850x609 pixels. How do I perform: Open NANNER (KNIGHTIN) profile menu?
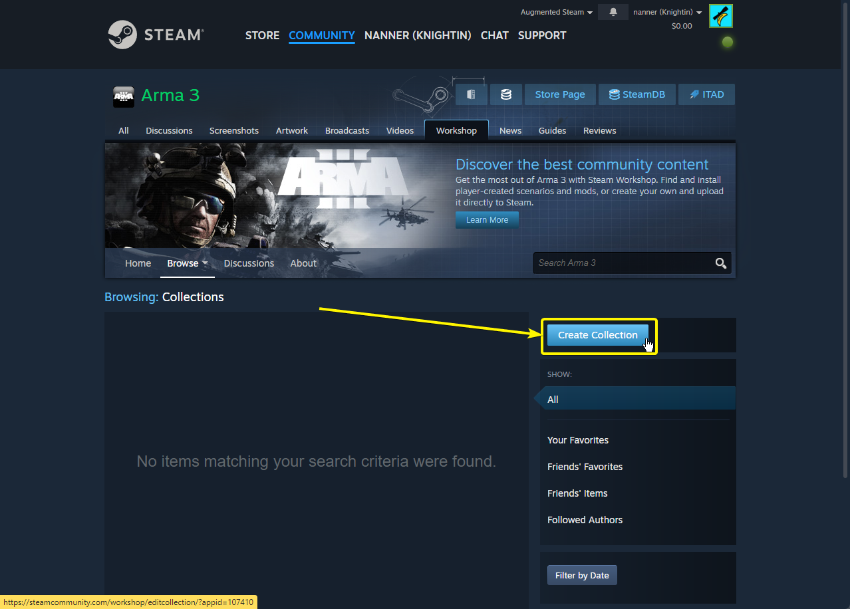pos(418,35)
